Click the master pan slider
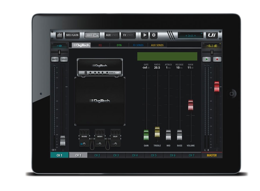The height and width of the screenshot is (191, 260). click(x=212, y=52)
